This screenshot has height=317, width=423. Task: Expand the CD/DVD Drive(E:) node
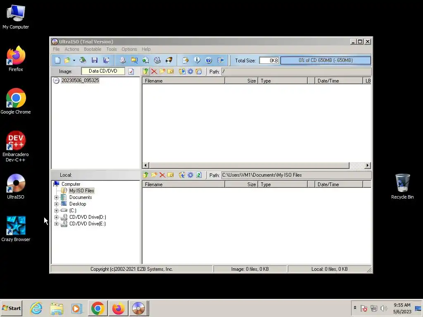[x=56, y=224]
